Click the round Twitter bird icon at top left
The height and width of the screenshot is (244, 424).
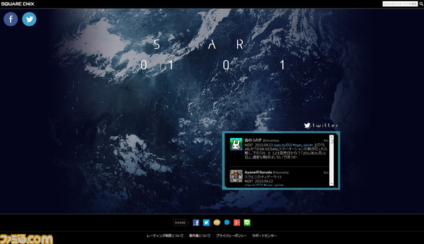pyautogui.click(x=29, y=19)
